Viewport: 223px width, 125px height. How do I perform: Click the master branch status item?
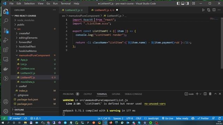pyautogui.click(x=15, y=118)
